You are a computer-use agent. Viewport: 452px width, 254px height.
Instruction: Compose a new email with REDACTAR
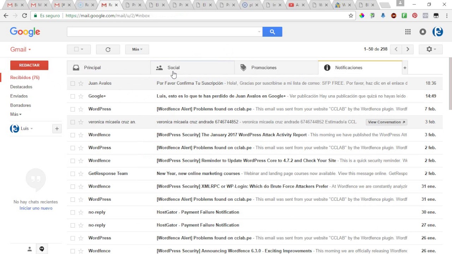coord(29,65)
